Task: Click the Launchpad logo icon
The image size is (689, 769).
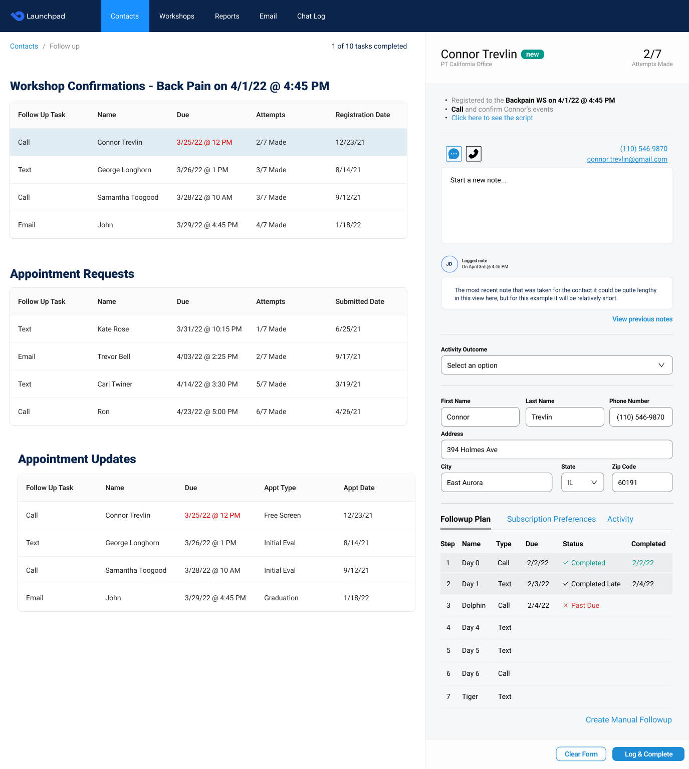Action: (17, 16)
